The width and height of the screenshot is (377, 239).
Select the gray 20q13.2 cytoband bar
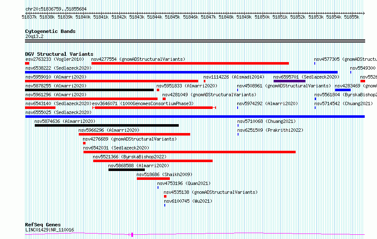click(195, 41)
